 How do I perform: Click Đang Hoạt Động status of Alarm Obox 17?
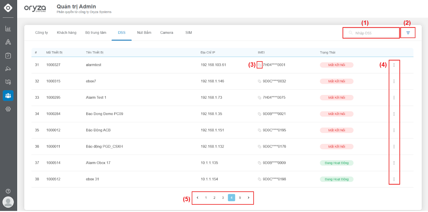[337, 163]
